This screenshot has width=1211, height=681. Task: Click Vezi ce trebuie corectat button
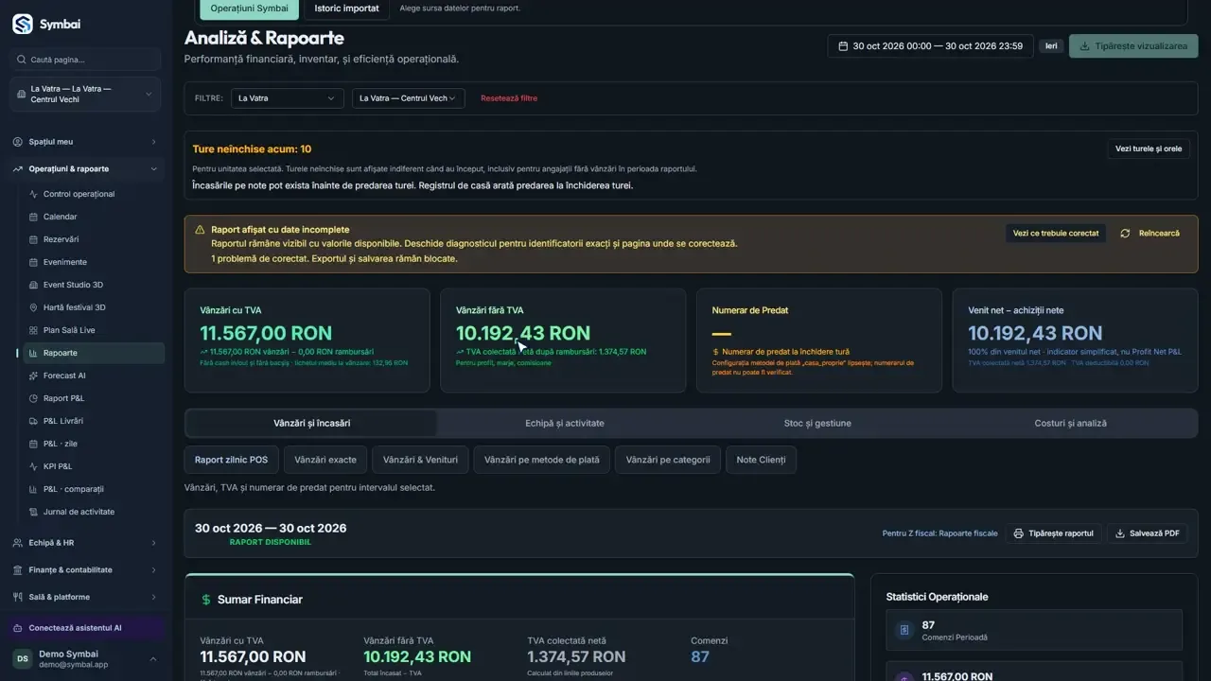click(1056, 233)
